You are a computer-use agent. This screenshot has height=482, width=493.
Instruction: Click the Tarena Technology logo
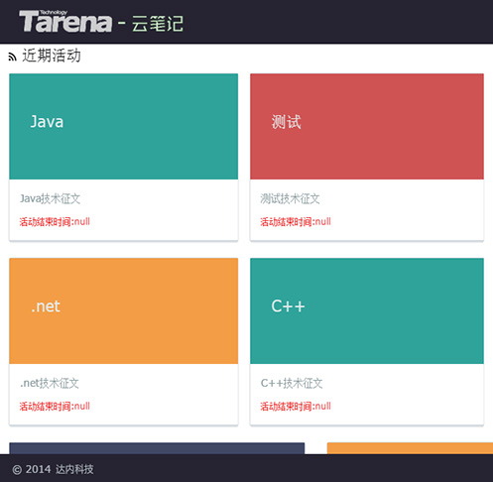pos(65,21)
